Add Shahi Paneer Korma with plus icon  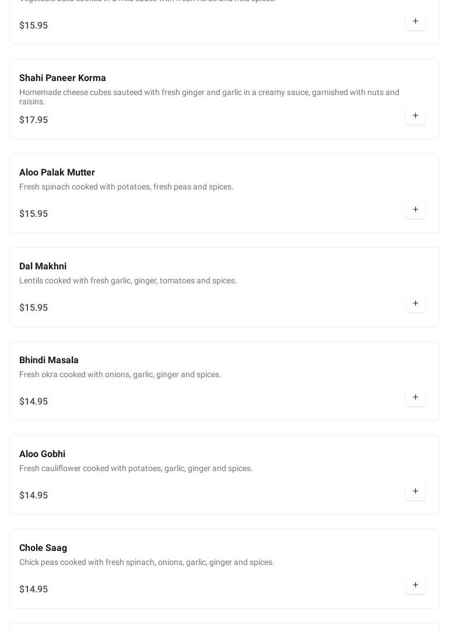pyautogui.click(x=415, y=115)
